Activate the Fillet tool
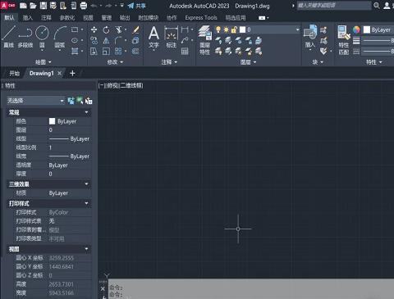The width and height of the screenshot is (394, 299). [x=118, y=41]
